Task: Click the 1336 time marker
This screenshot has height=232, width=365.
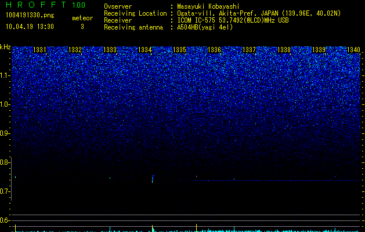Action: pos(214,50)
